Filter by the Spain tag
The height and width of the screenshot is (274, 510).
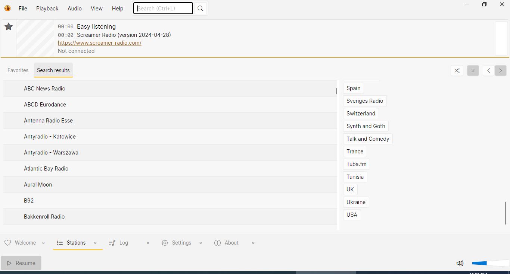(x=354, y=88)
